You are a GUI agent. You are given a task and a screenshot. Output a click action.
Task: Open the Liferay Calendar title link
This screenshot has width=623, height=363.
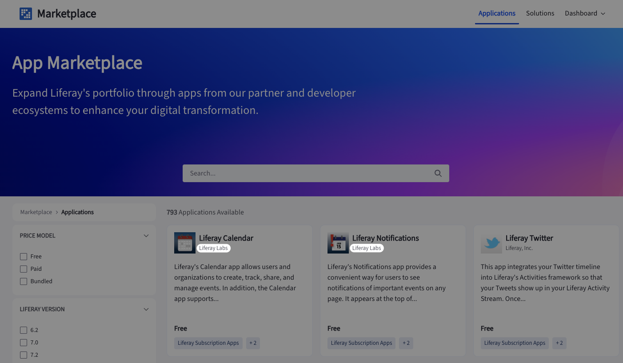coord(226,238)
